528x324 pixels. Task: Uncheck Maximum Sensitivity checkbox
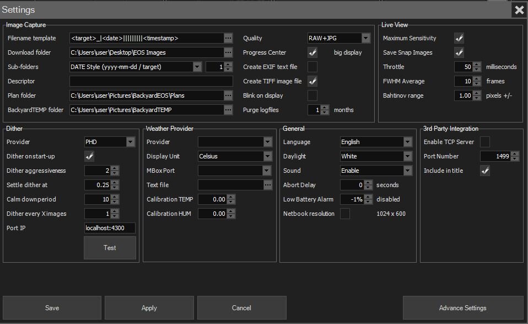click(x=459, y=38)
